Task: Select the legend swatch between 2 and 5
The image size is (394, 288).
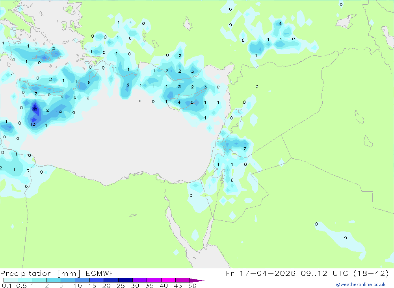Action: pyautogui.click(x=54, y=280)
